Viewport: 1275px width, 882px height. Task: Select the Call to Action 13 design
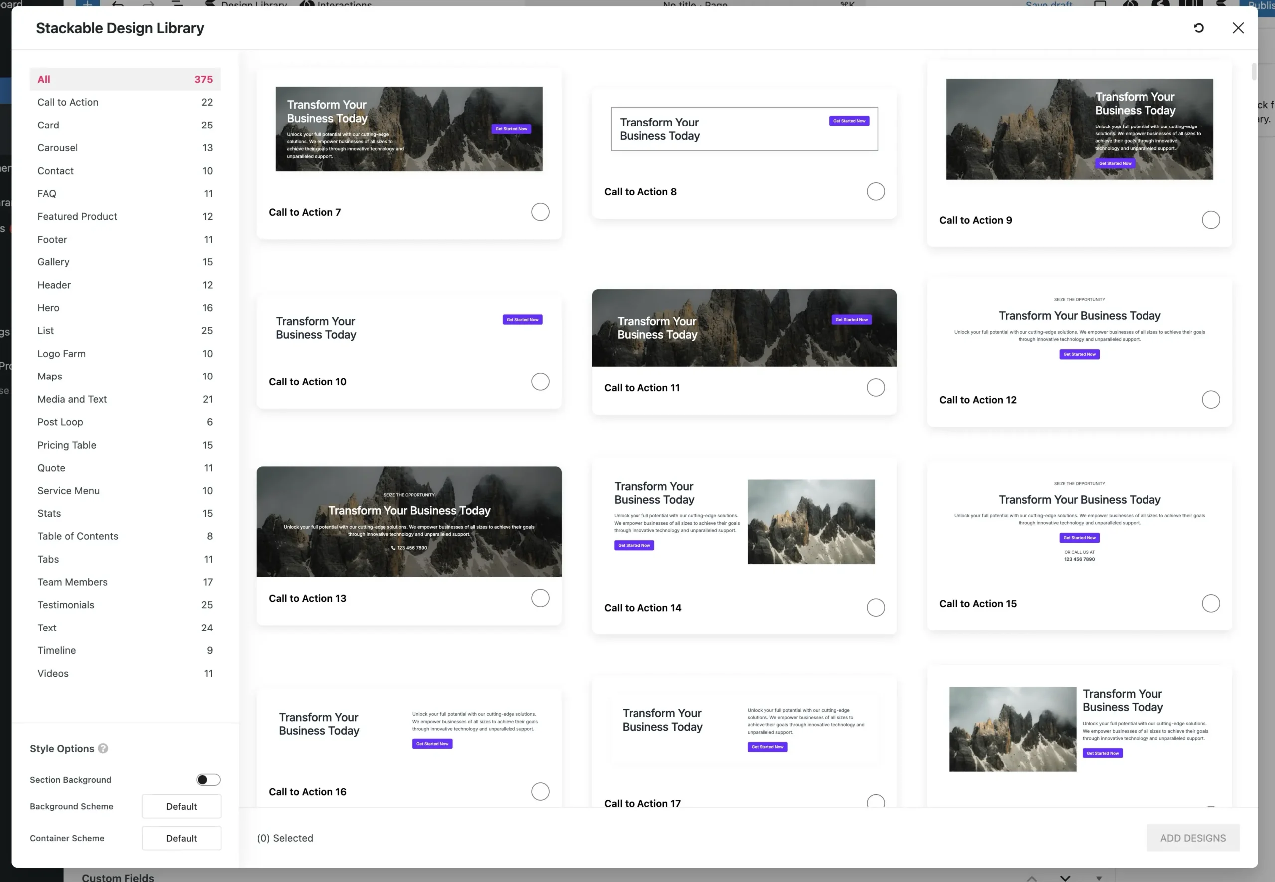click(540, 598)
